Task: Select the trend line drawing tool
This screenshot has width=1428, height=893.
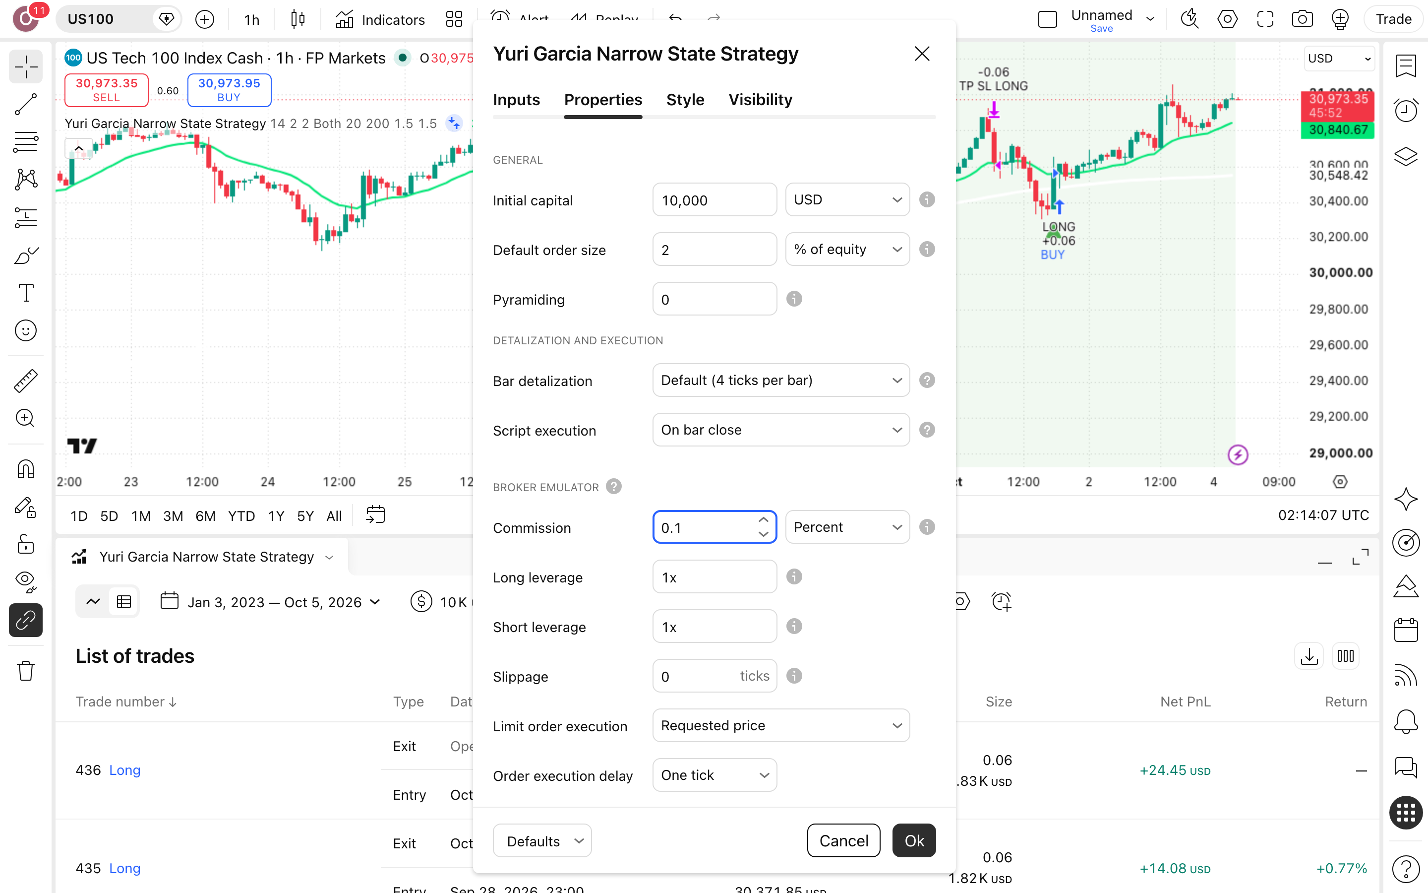Action: coord(25,105)
